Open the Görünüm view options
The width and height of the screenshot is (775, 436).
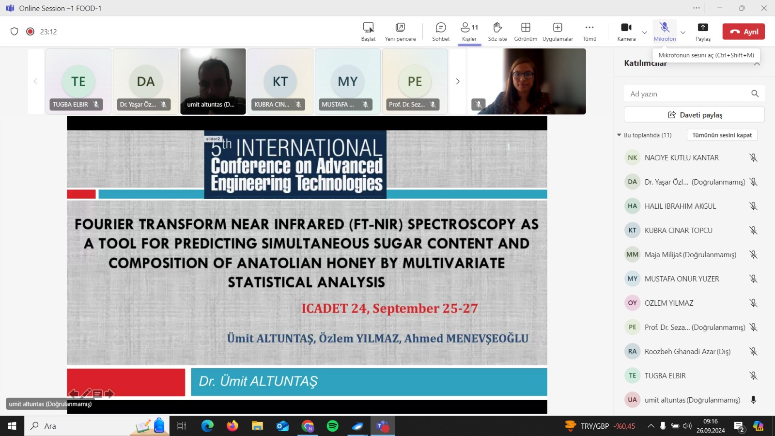pyautogui.click(x=526, y=31)
